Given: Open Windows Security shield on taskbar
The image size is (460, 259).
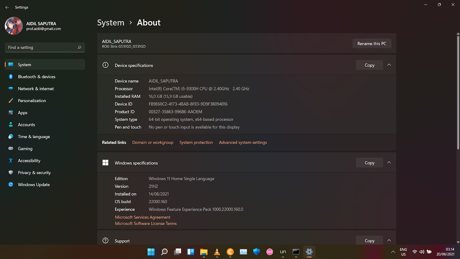Looking at the screenshot, I should tap(256, 252).
